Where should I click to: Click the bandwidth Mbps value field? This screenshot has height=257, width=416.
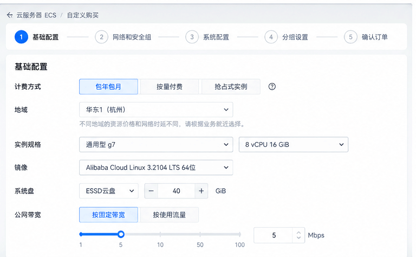(274, 235)
